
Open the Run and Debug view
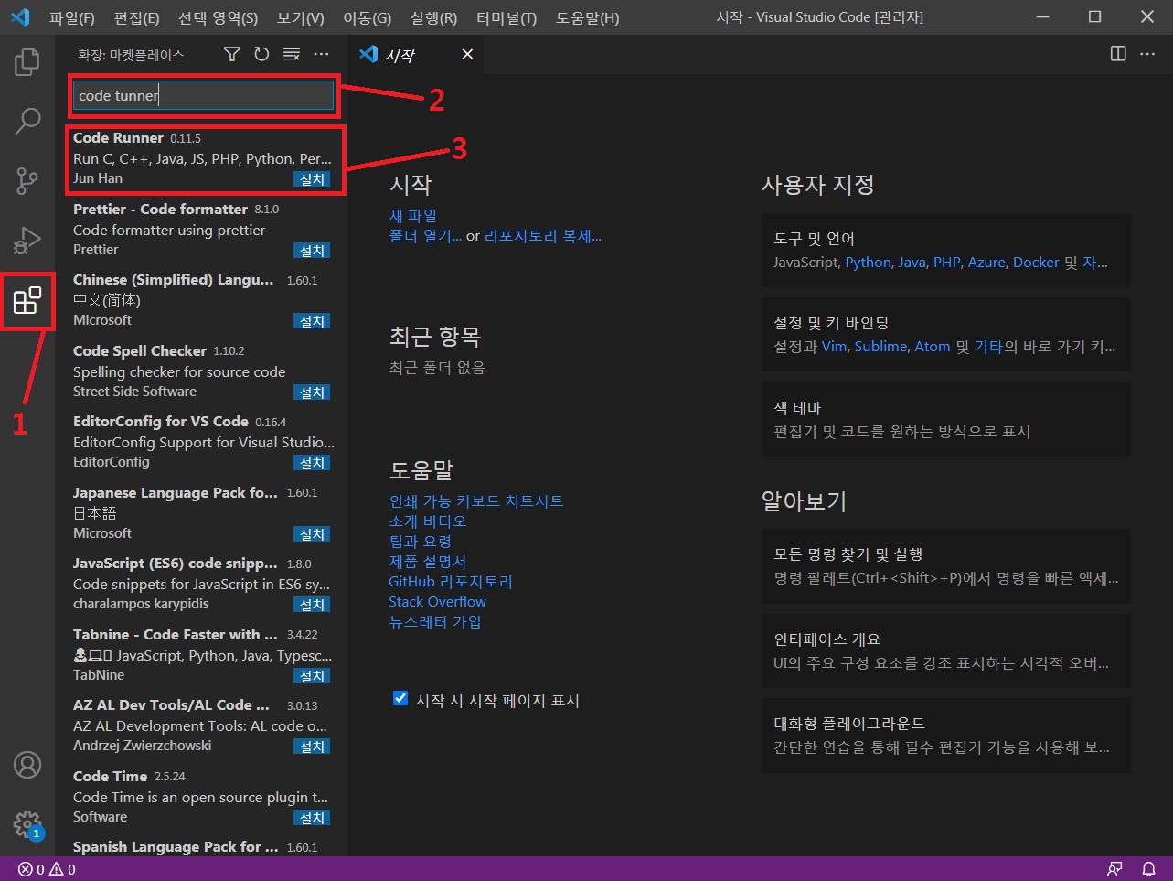point(27,241)
